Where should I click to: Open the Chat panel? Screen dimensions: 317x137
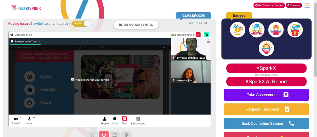pyautogui.click(x=115, y=121)
